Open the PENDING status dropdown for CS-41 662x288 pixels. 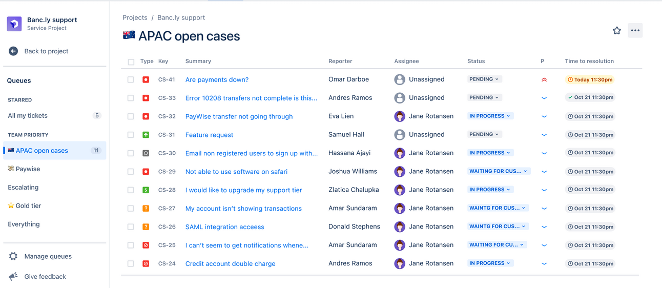coord(484,79)
